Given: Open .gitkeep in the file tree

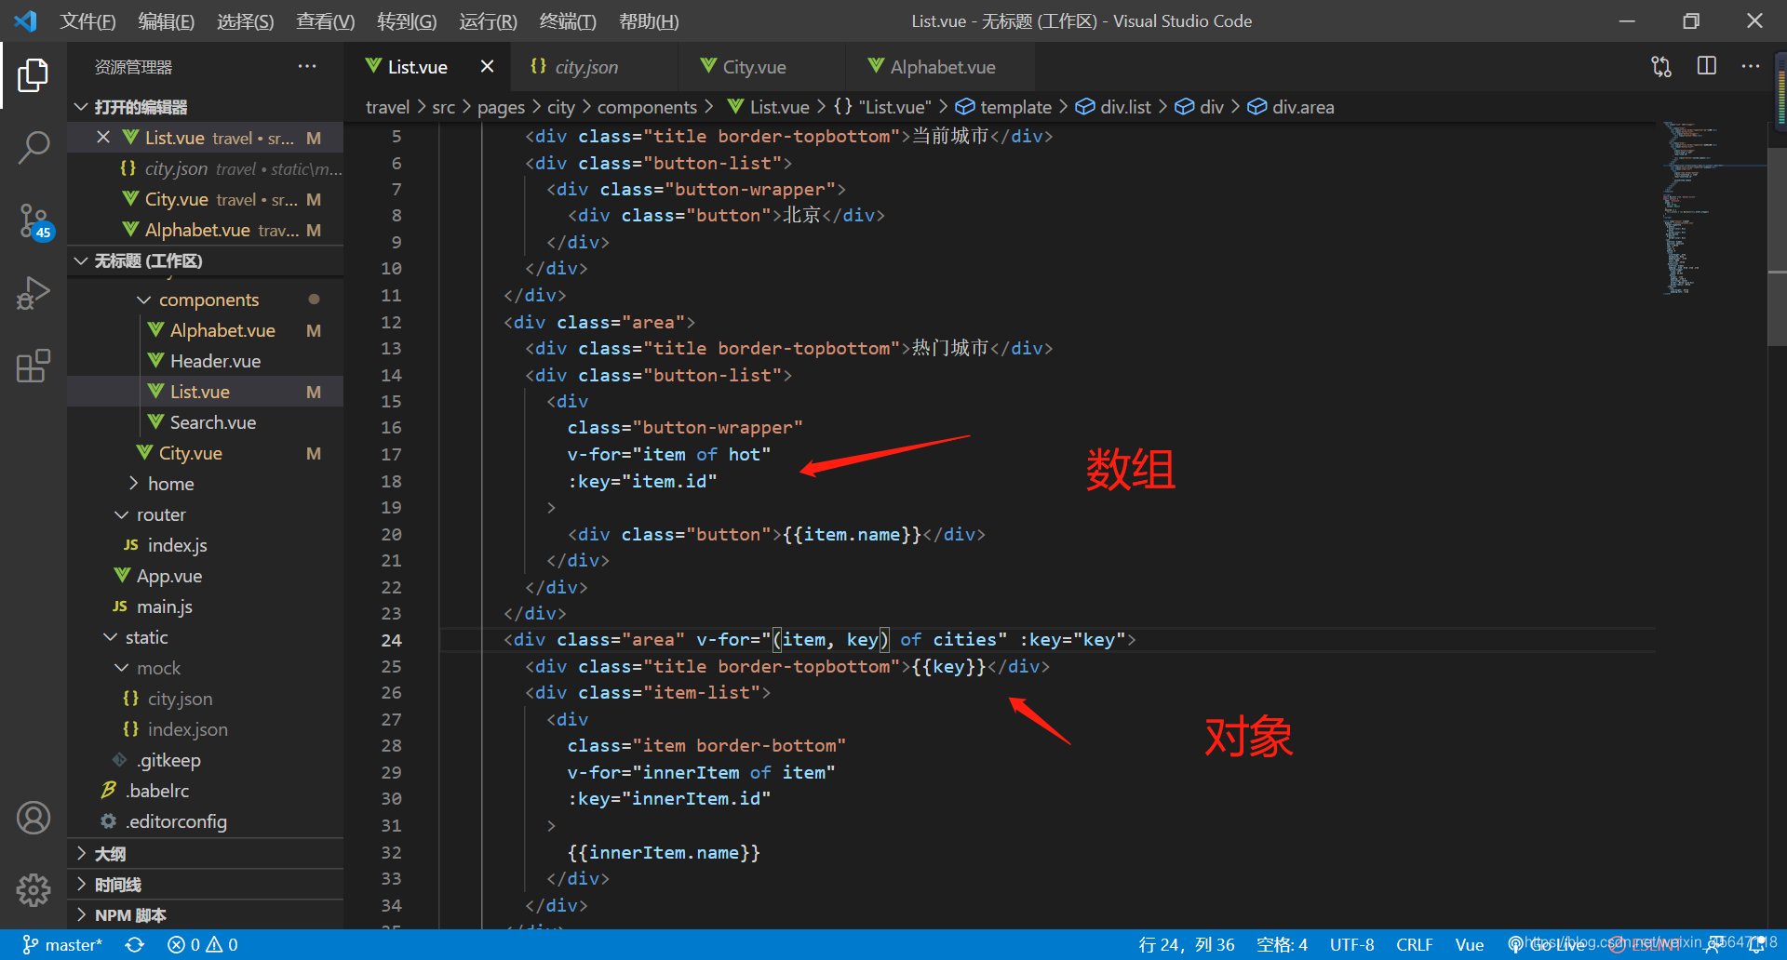Looking at the screenshot, I should coord(206,760).
